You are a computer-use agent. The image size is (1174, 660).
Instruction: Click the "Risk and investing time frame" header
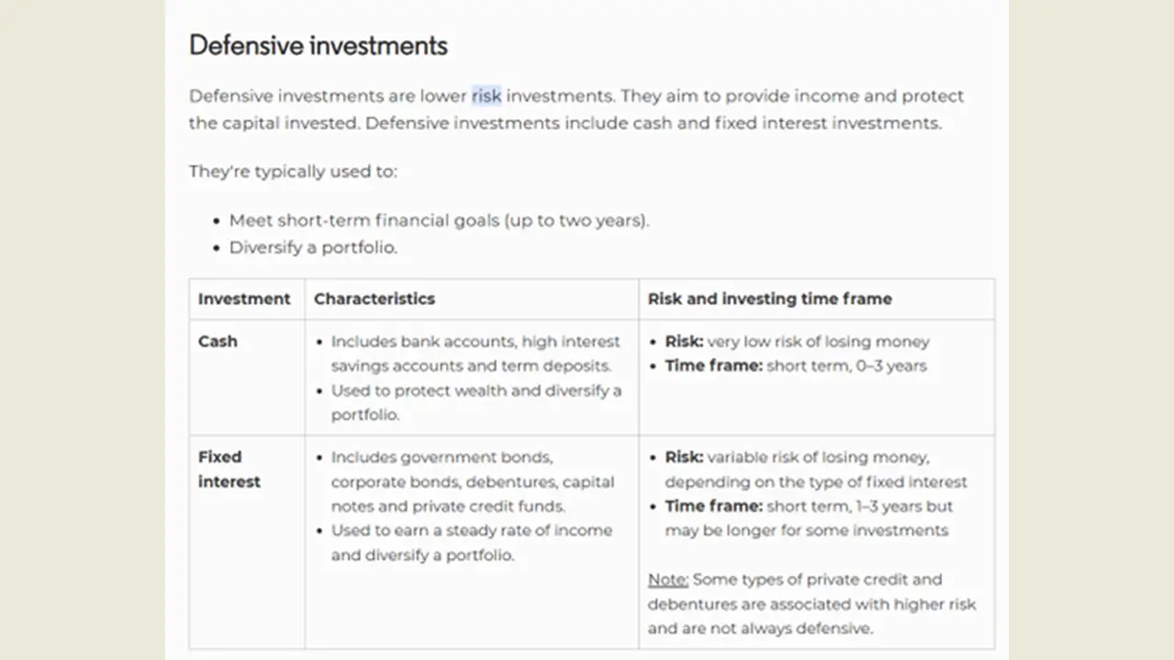(x=770, y=299)
